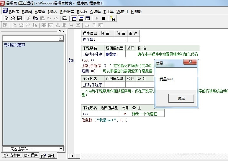
Task: Open the C.编译 menu
Action: click(95, 12)
